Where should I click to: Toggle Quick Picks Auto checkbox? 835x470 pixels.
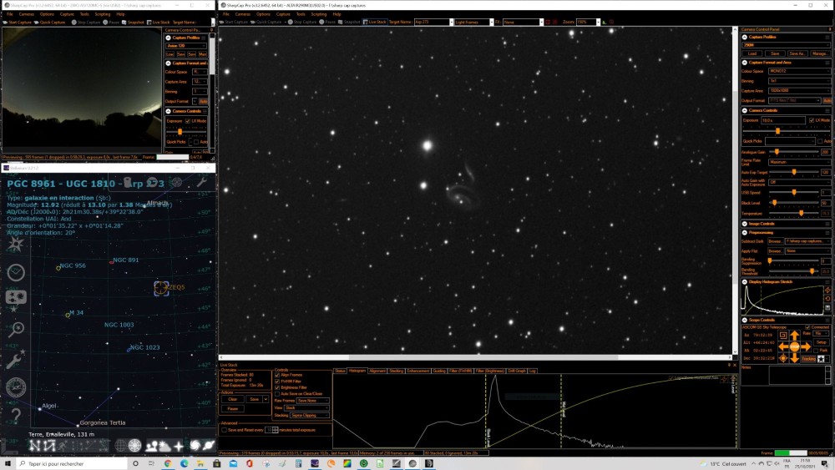(820, 141)
